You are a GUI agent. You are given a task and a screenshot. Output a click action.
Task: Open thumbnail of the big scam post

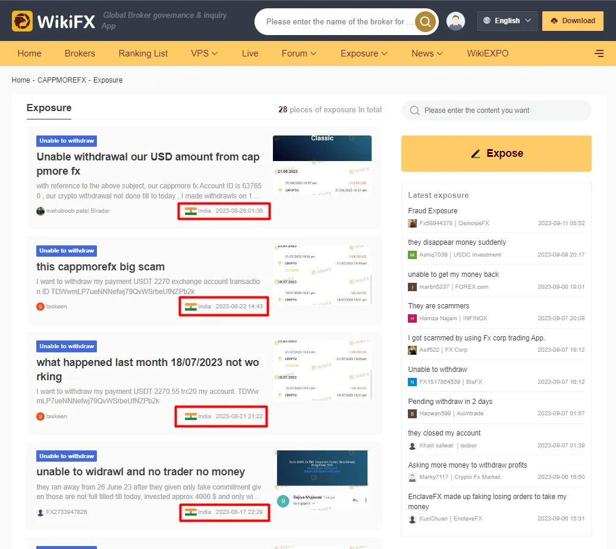pyautogui.click(x=322, y=275)
